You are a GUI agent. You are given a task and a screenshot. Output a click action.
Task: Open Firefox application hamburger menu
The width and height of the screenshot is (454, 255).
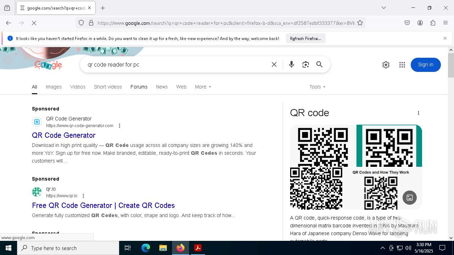445,23
